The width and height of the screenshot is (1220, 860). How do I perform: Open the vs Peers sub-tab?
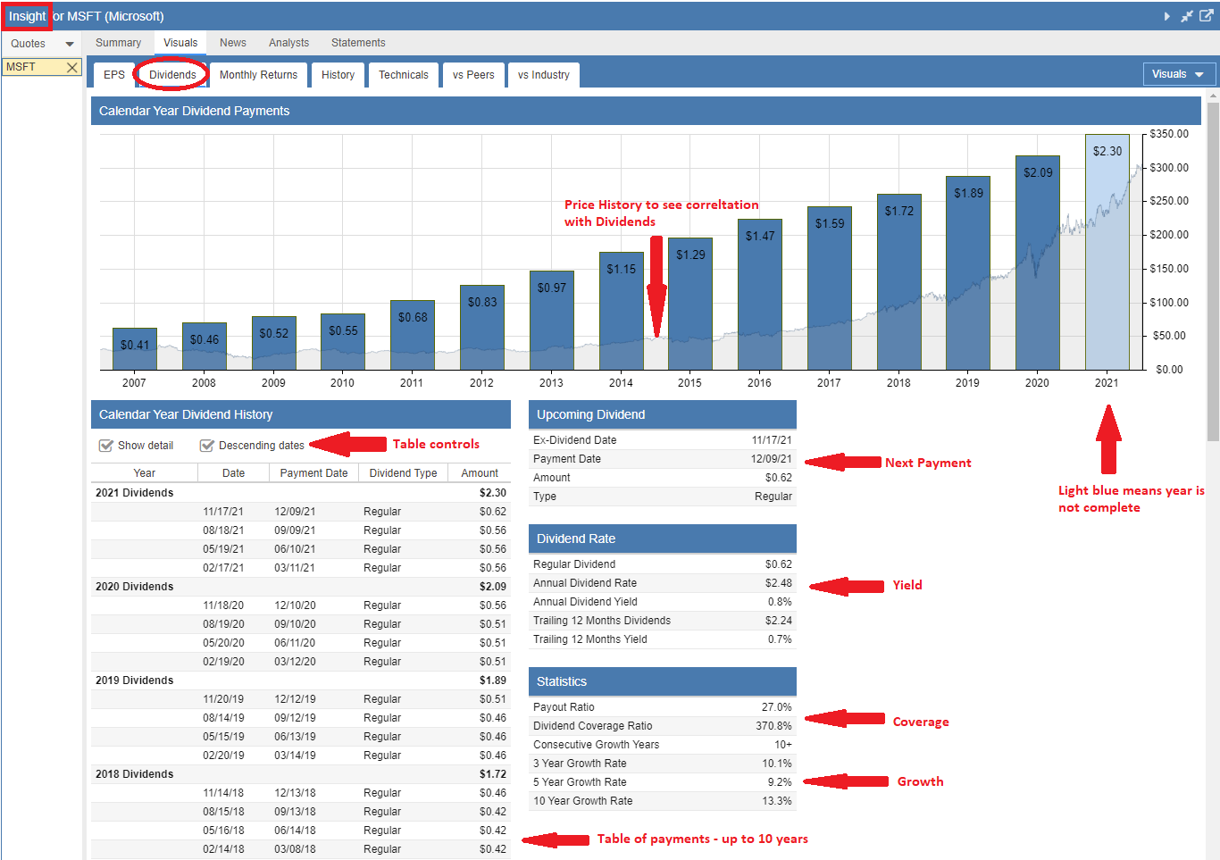473,75
